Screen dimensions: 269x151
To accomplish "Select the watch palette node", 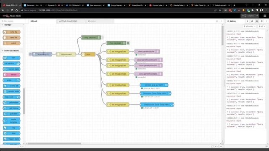I will (x=12, y=43).
